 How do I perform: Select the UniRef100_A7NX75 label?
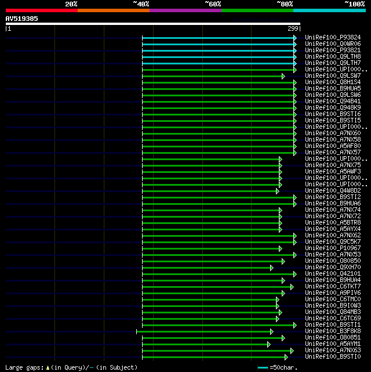(333, 165)
